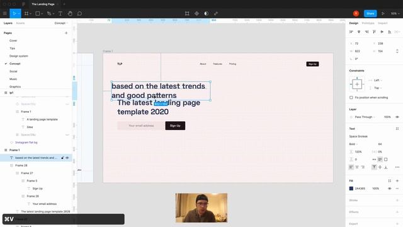Open horizontal constraint Left dropdown

click(x=378, y=80)
